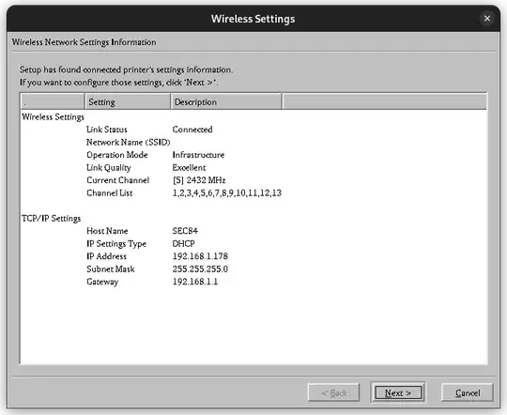
Task: Select the Subnet Mask label
Action: click(110, 269)
